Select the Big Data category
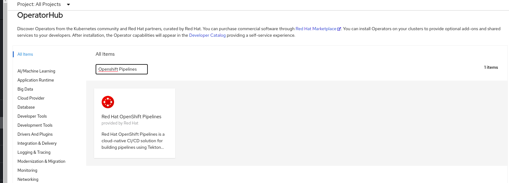The width and height of the screenshot is (509, 183). pyautogui.click(x=25, y=89)
